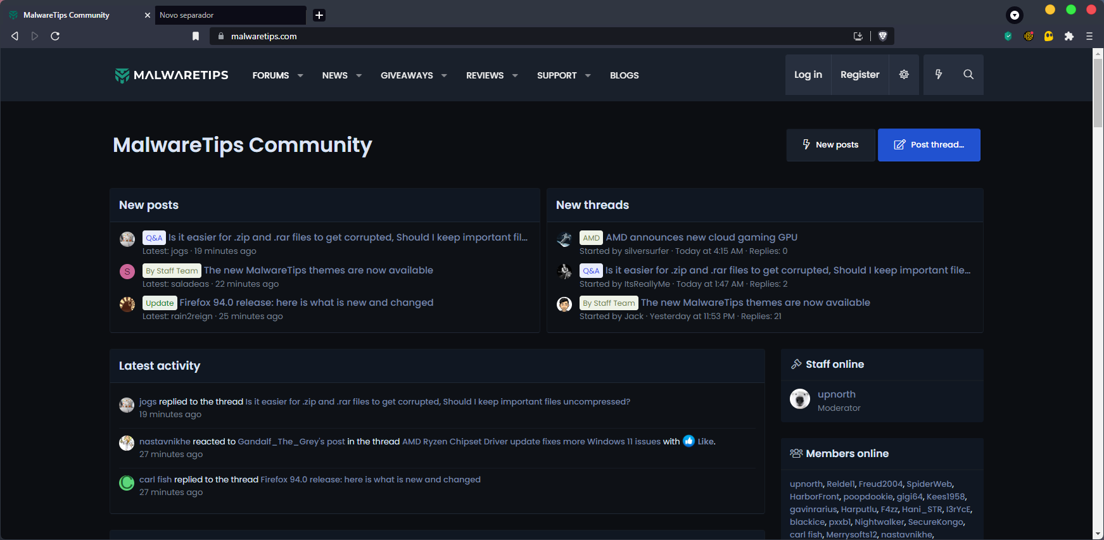The image size is (1104, 540).
Task: Open the New threads section heading
Action: [593, 205]
